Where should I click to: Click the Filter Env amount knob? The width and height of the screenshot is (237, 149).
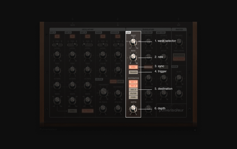(x=148, y=108)
